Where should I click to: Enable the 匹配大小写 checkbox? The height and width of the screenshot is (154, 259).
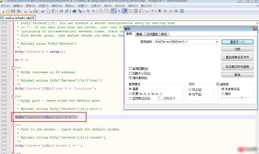130,73
